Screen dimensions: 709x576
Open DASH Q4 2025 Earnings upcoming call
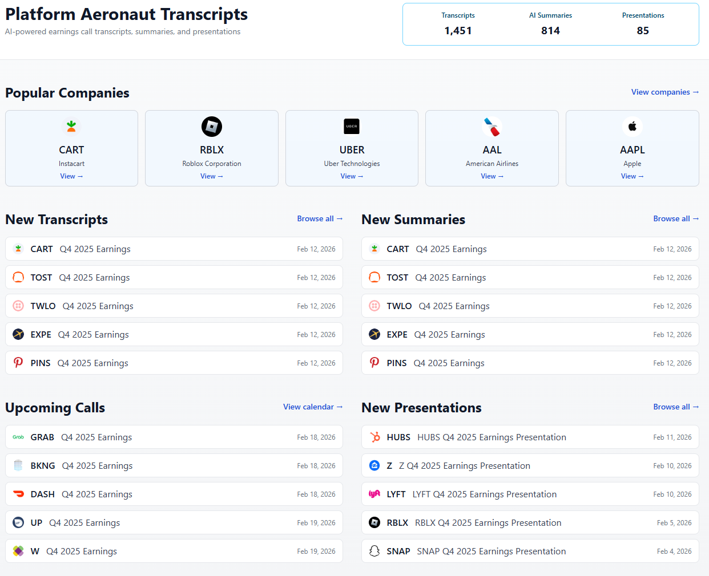pos(174,494)
